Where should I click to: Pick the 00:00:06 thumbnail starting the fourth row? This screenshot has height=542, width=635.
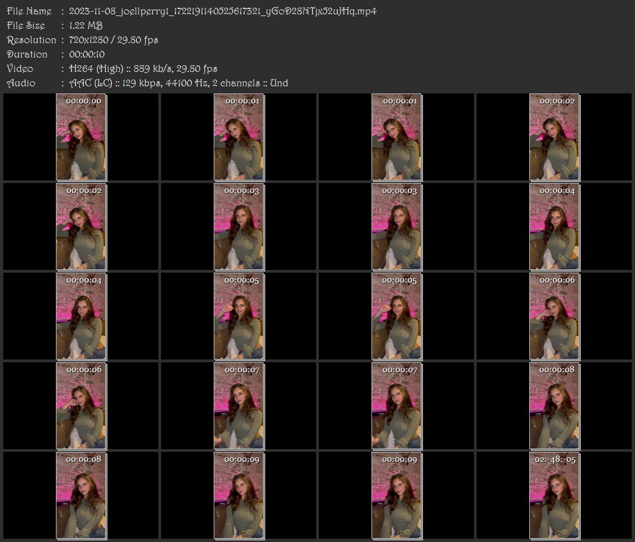tap(81, 406)
